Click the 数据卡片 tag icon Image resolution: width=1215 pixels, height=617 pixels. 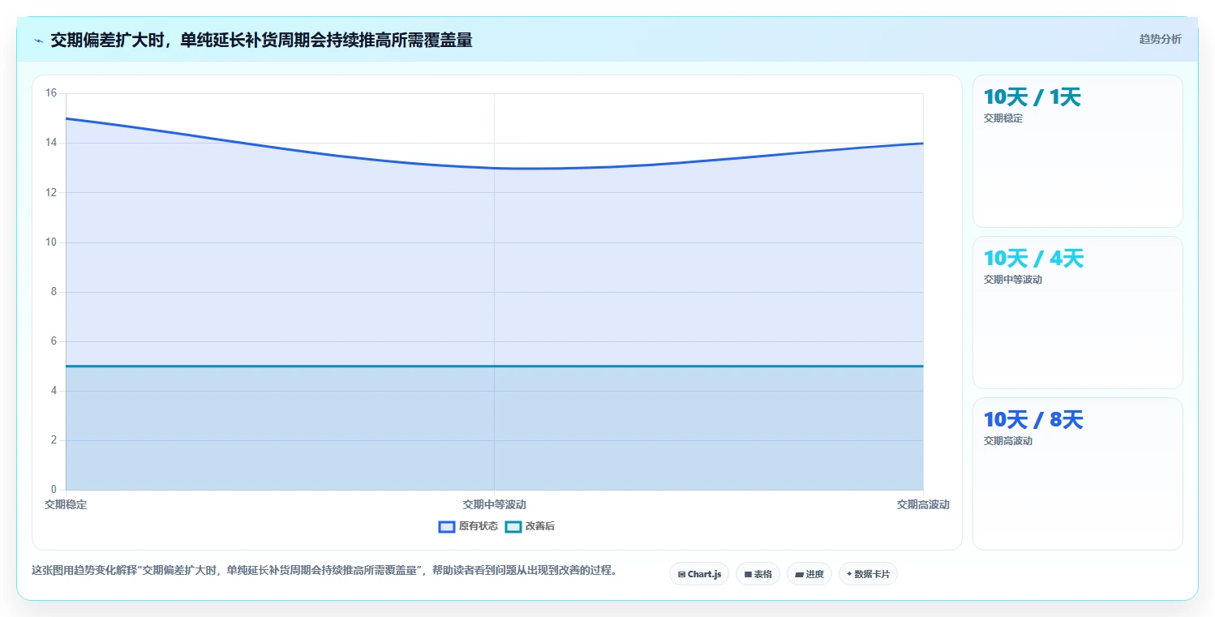849,574
